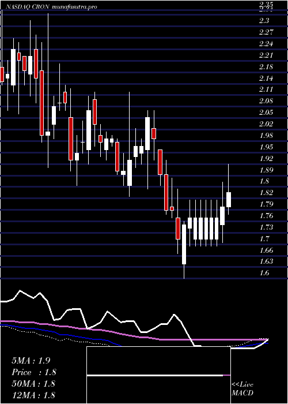
Task: Click the 5MA : 1.9 indicator value
Action: (x=31, y=361)
